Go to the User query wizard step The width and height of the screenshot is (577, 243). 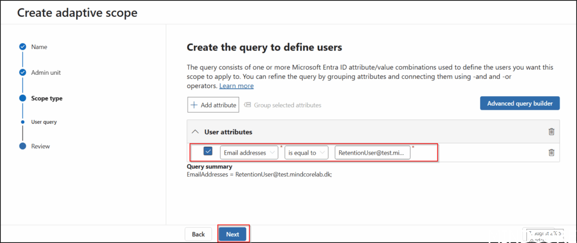coord(43,121)
